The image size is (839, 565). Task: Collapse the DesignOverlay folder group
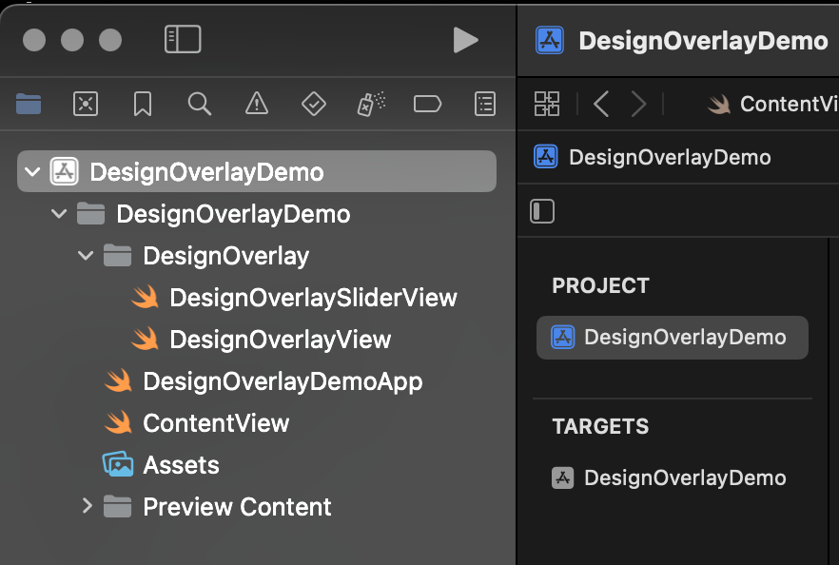pos(87,256)
